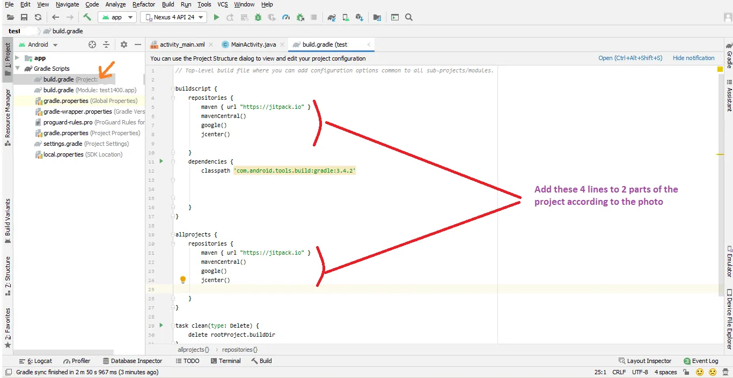
Task: Click the Search Everywhere magnifier icon
Action: 409,17
